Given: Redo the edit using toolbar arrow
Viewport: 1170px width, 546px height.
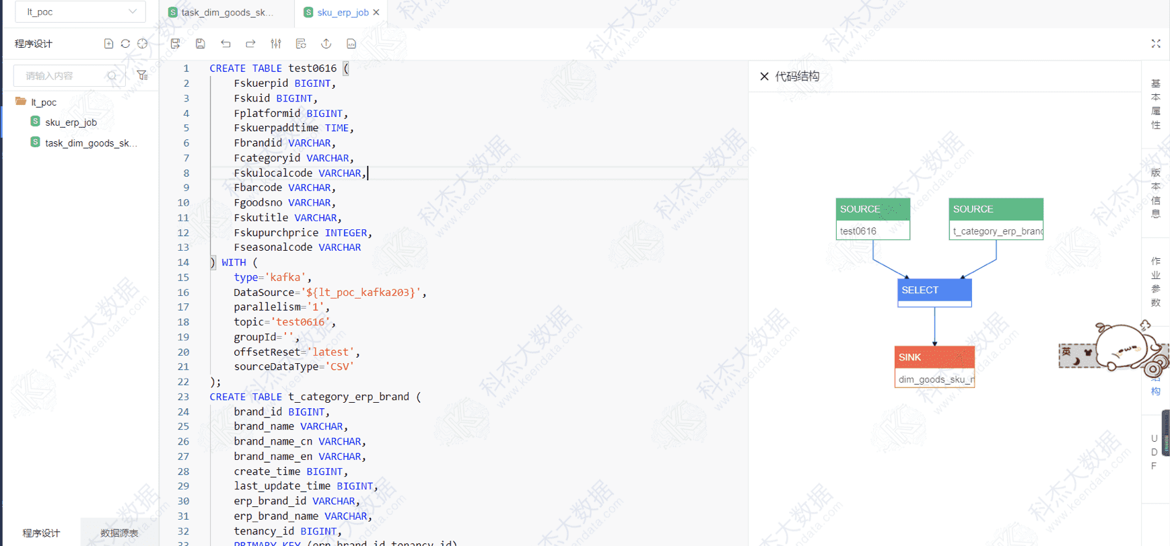Looking at the screenshot, I should (250, 44).
